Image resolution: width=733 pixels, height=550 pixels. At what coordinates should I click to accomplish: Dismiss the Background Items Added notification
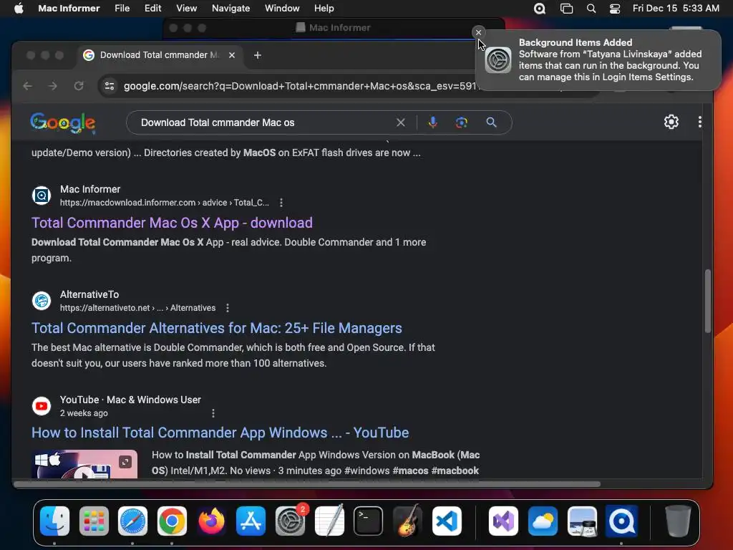coord(478,32)
